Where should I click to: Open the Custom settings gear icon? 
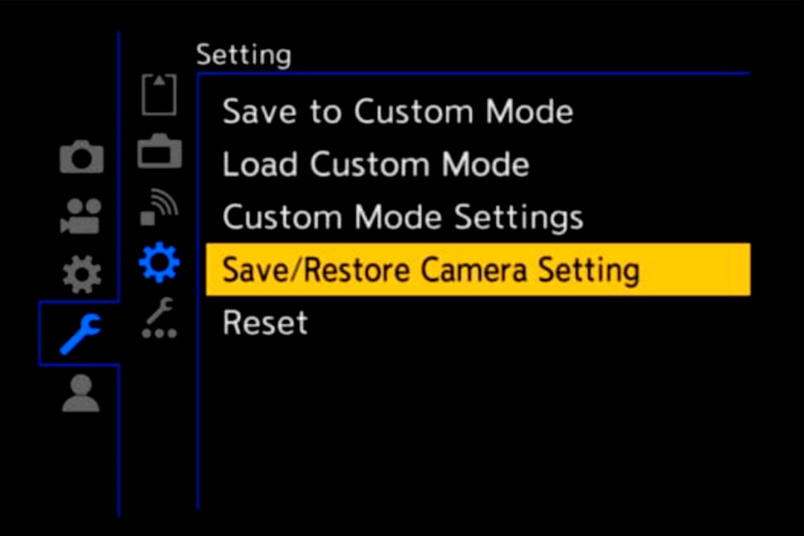click(x=80, y=271)
